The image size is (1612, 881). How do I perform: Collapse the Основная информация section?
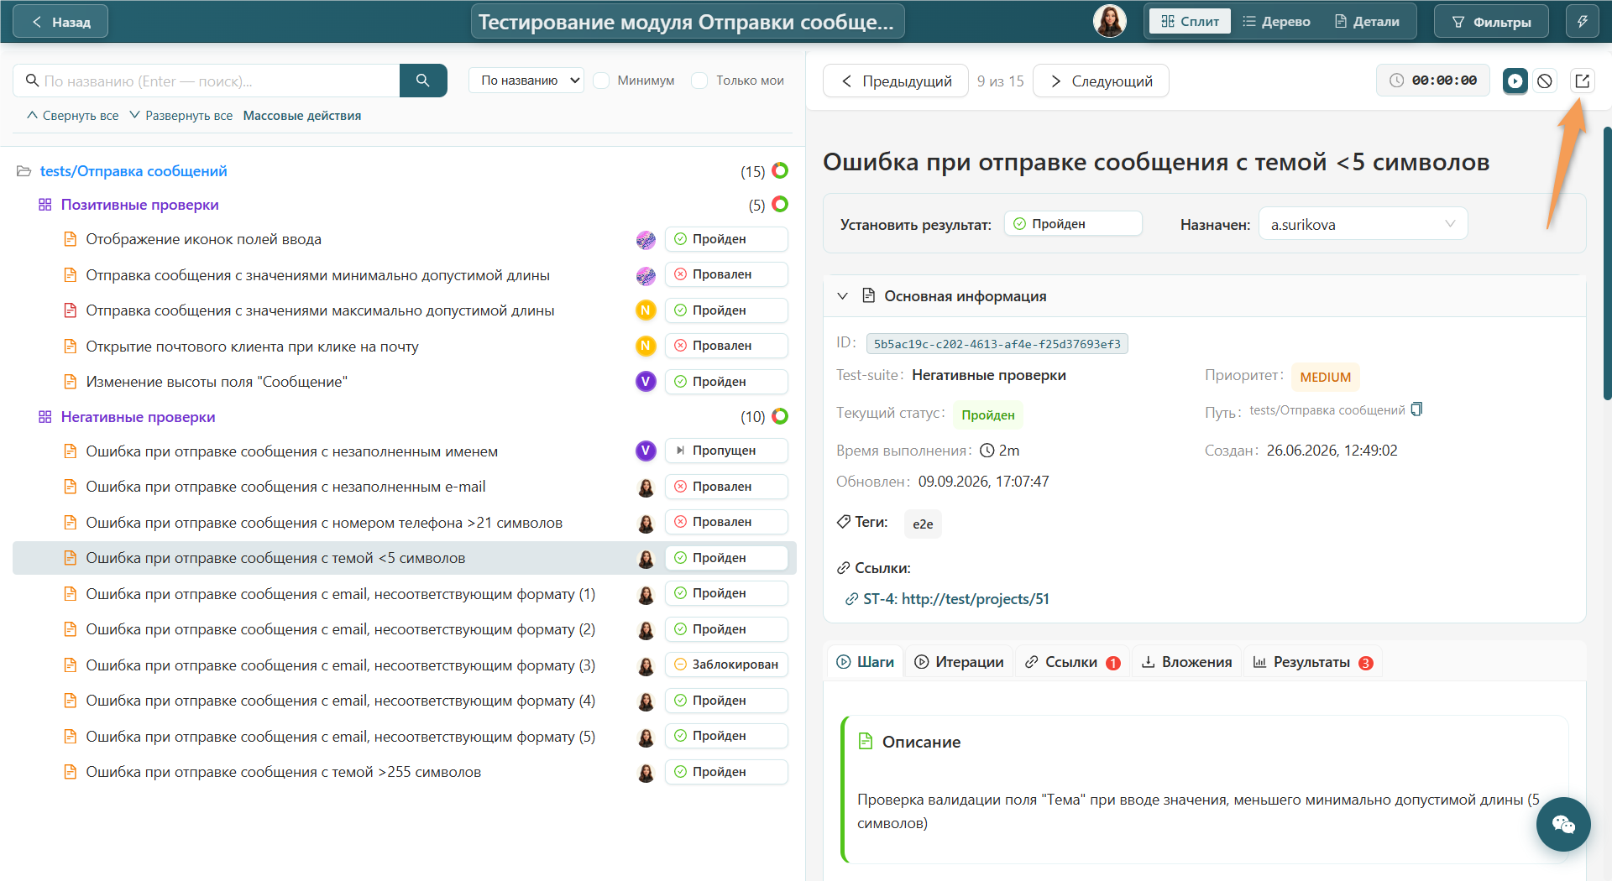click(x=842, y=296)
